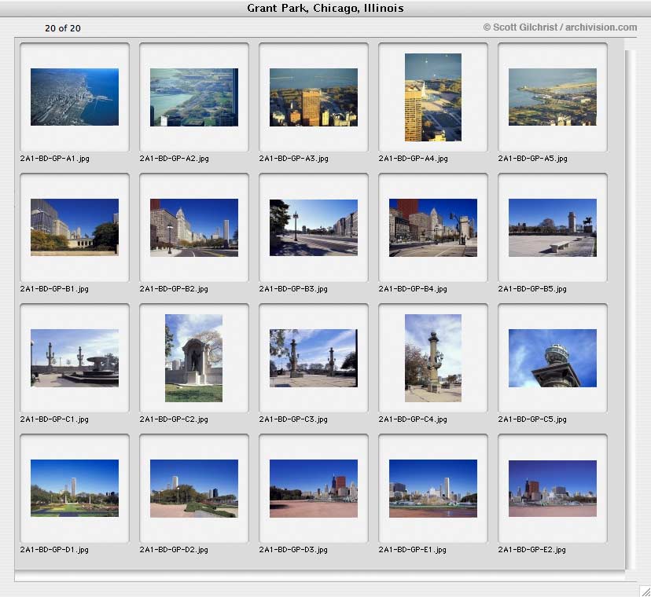651x597 pixels.
Task: Click the filename label 2A1-BD-GP-A1.jpg
Action: (54, 158)
